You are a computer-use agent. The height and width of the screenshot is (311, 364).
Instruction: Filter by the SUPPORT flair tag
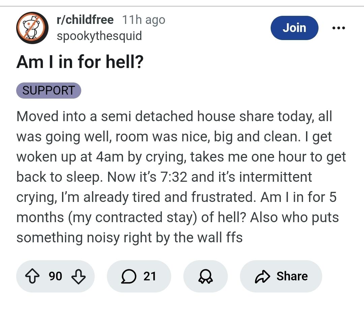[49, 91]
